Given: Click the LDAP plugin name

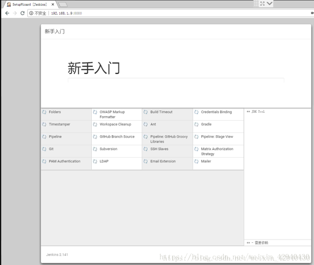Looking at the screenshot, I should point(104,161).
